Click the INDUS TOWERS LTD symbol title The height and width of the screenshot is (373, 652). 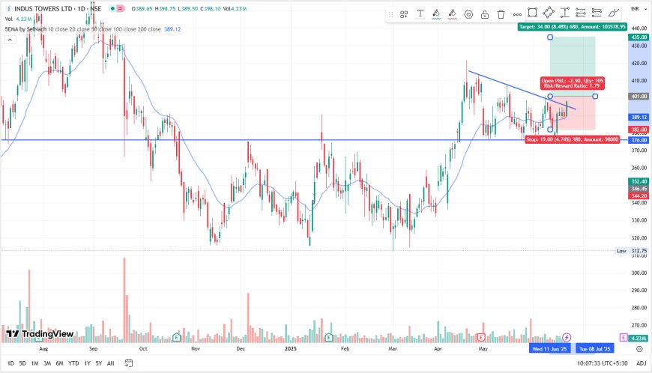pyautogui.click(x=45, y=8)
